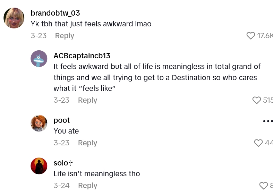Click the "You ate" comment text
The height and width of the screenshot is (196, 273).
tap(66, 131)
